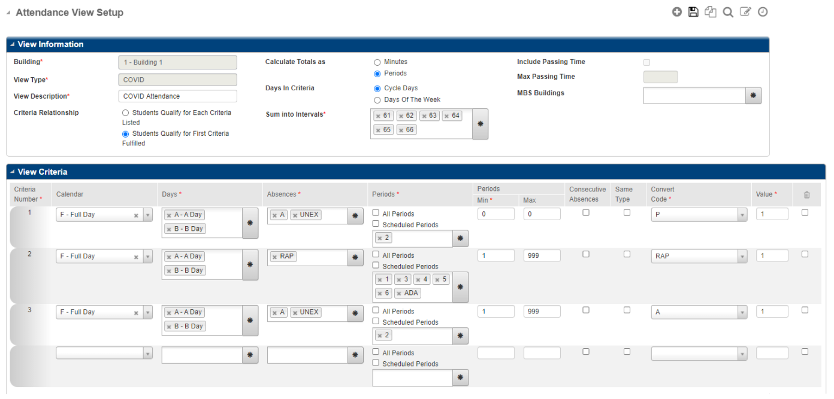Click the Edit pencil icon
Screen dimensions: 834x399
pyautogui.click(x=745, y=11)
